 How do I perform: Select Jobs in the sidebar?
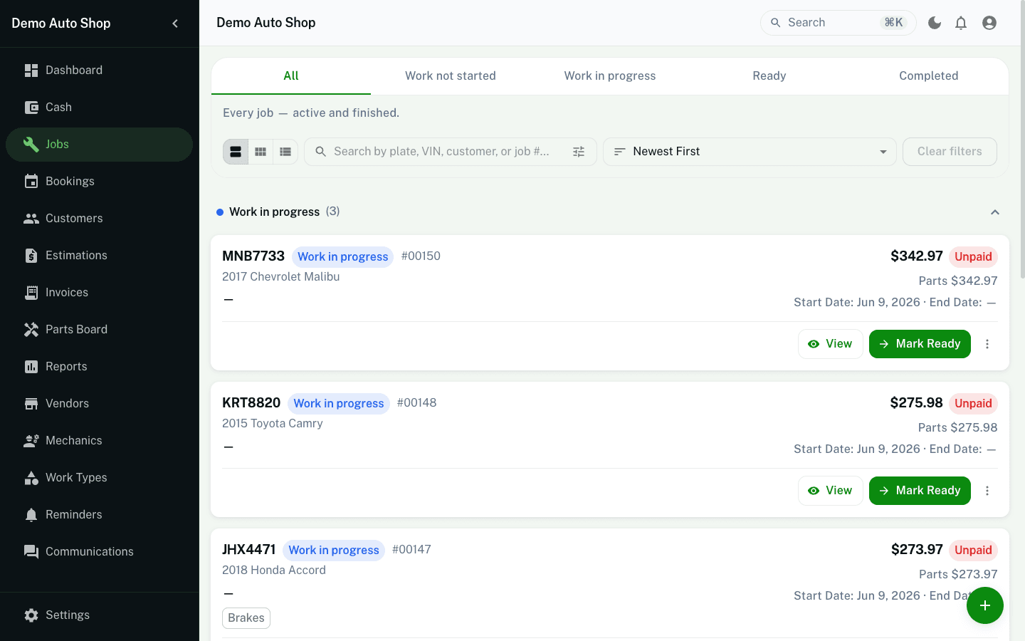pos(99,144)
